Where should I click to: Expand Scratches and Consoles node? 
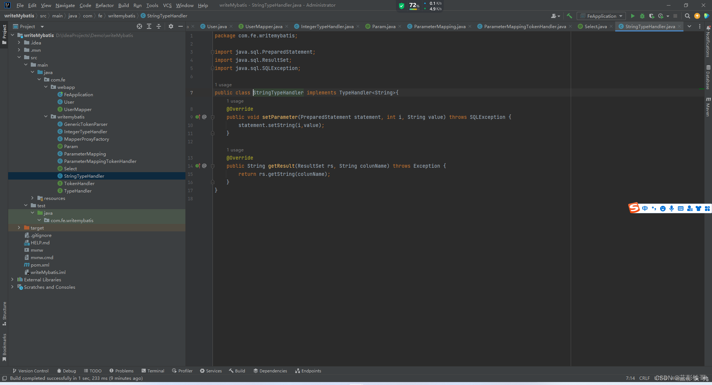click(x=12, y=287)
